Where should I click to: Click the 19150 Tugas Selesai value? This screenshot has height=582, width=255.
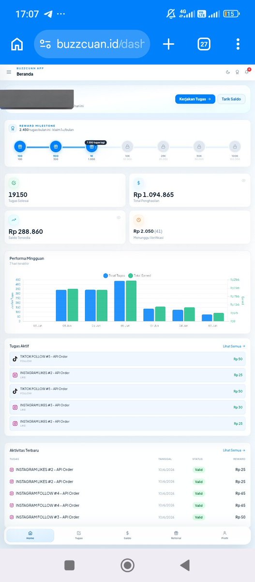coord(18,194)
